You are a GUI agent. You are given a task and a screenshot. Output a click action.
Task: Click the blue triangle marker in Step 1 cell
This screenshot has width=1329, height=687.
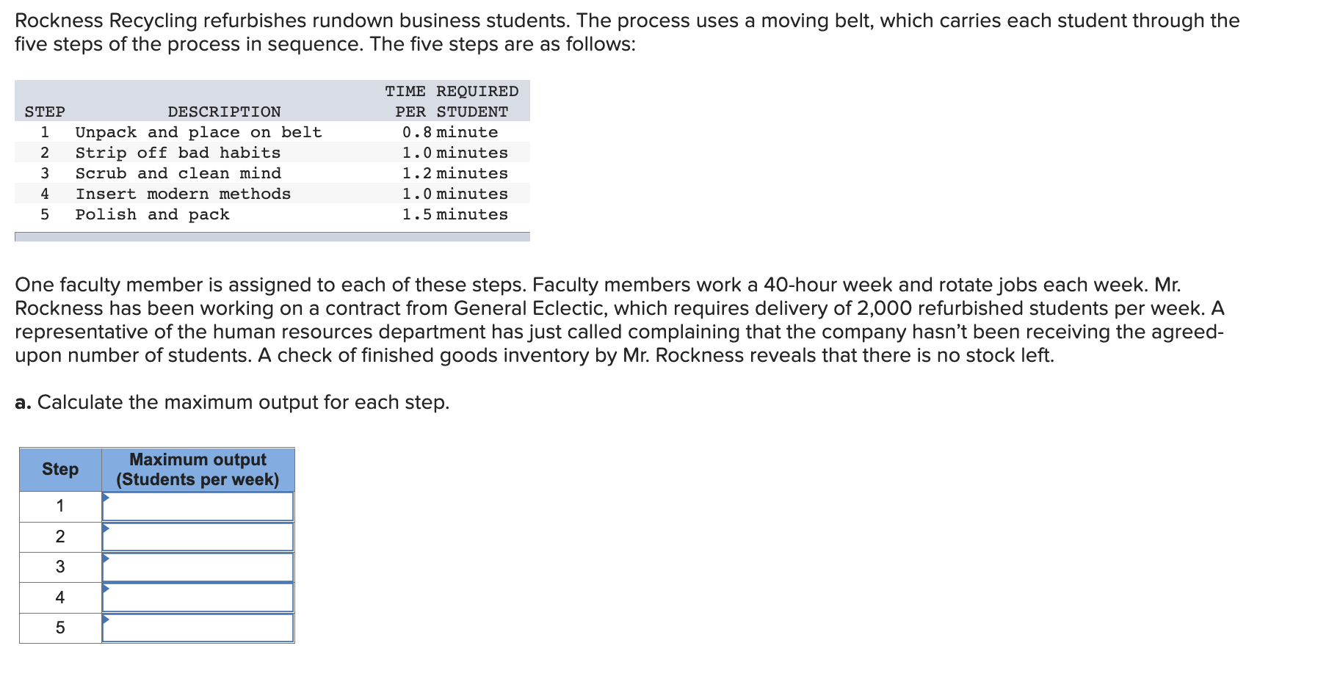[x=106, y=498]
